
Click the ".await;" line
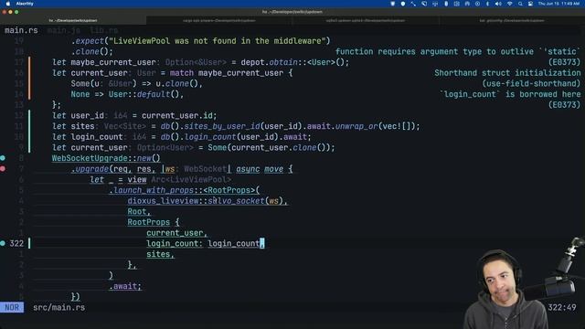(x=125, y=286)
